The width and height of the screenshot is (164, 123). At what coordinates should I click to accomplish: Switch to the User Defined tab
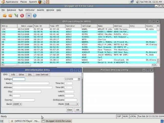(x=42, y=75)
